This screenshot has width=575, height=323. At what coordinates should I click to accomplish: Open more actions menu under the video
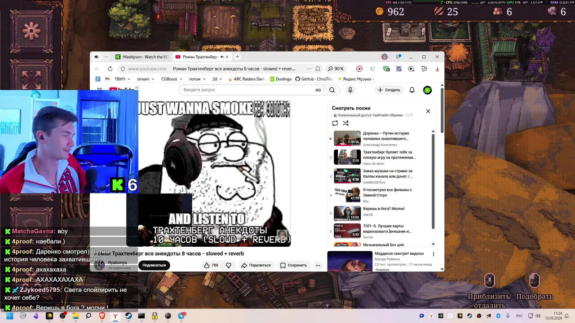(x=318, y=265)
